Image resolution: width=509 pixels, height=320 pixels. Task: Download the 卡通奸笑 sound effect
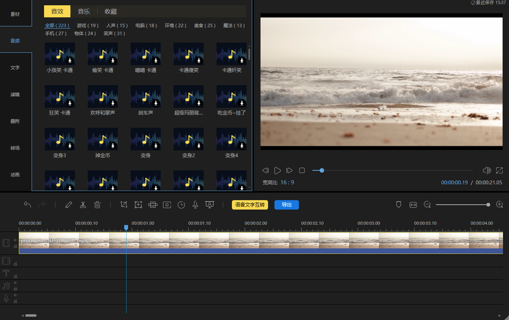[242, 61]
